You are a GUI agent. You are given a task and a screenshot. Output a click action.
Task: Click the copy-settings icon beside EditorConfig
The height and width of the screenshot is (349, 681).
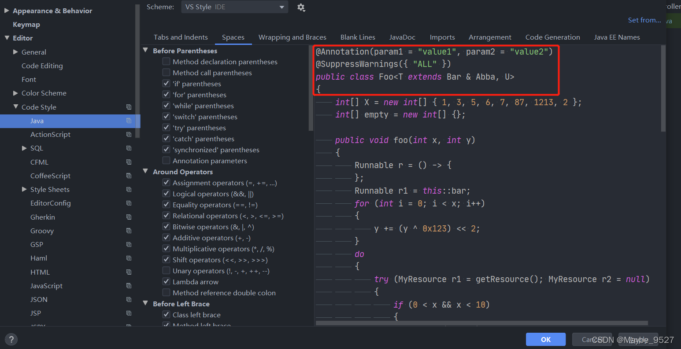[129, 203]
